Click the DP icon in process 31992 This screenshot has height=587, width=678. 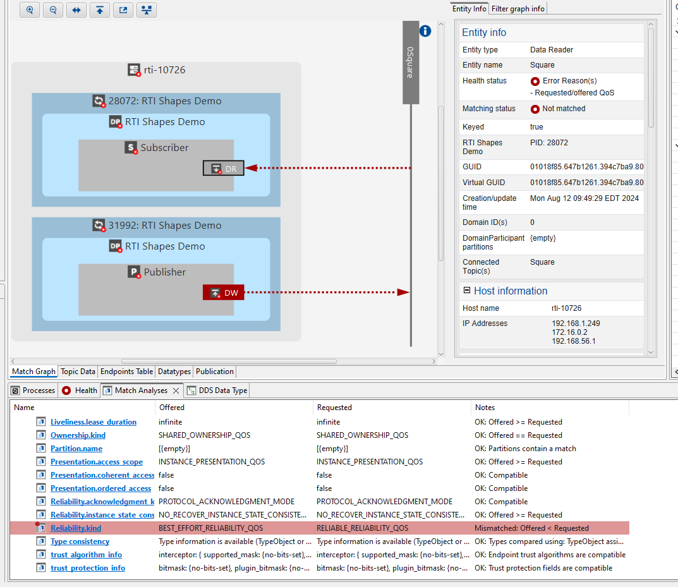point(116,246)
